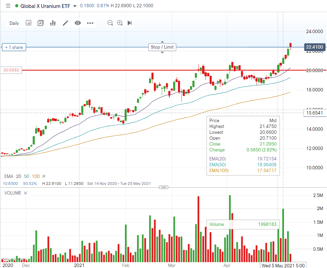Click the 15.6541 crosshair price label
Viewport: 327px width, 268px height.
click(x=315, y=113)
